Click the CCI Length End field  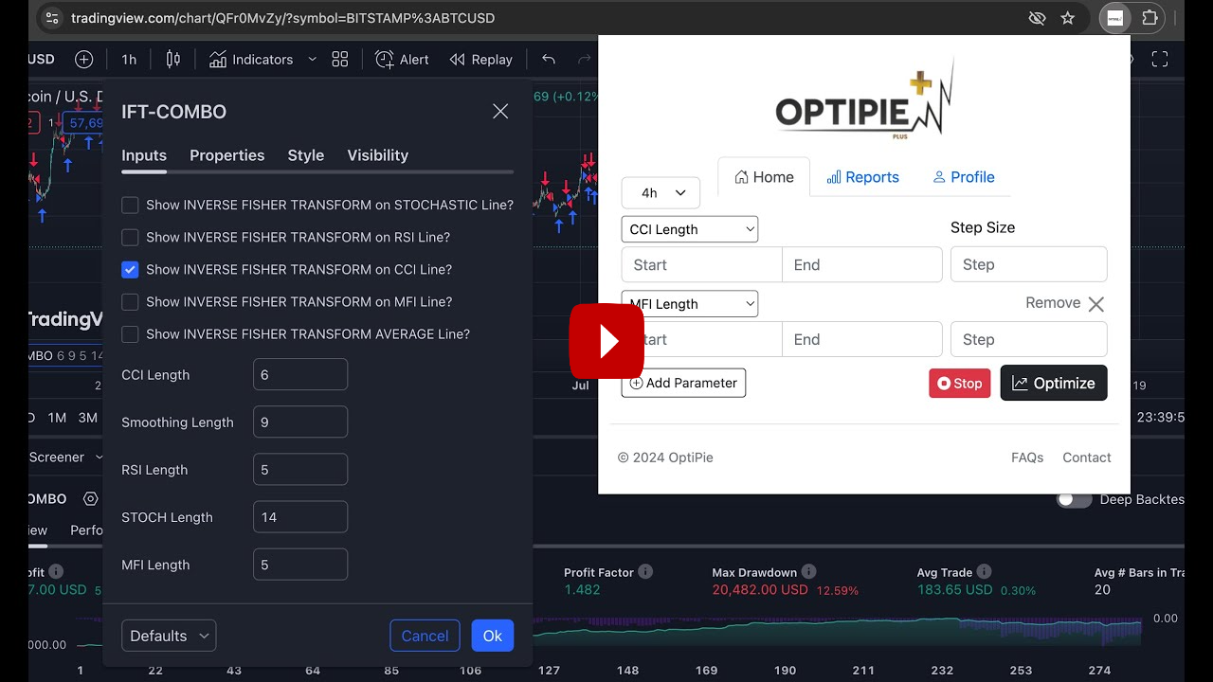coord(862,264)
